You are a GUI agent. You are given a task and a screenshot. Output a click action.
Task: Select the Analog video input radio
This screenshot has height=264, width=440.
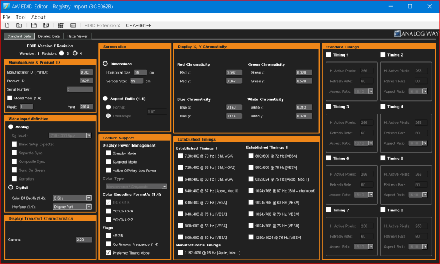pyautogui.click(x=10, y=126)
